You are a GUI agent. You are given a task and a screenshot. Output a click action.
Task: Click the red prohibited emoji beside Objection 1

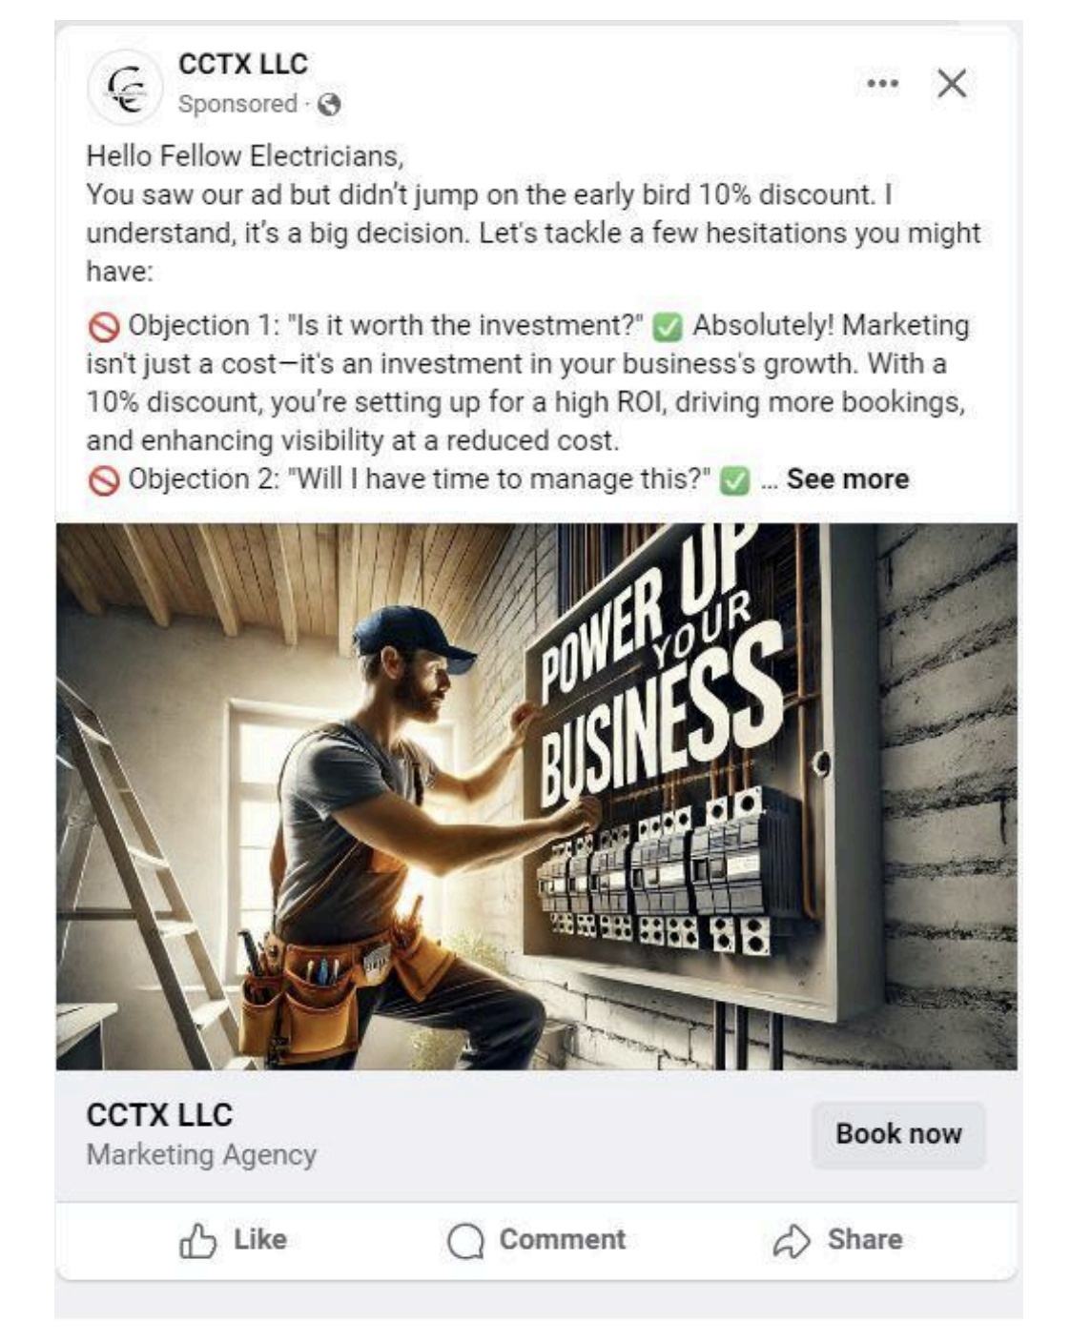pyautogui.click(x=103, y=327)
